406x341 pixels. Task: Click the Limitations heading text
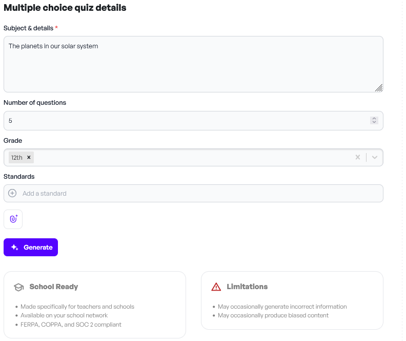[247, 287]
